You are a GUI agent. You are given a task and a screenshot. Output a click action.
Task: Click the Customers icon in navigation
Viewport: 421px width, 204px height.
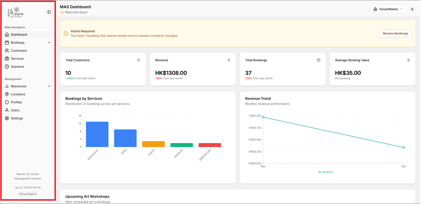click(7, 50)
